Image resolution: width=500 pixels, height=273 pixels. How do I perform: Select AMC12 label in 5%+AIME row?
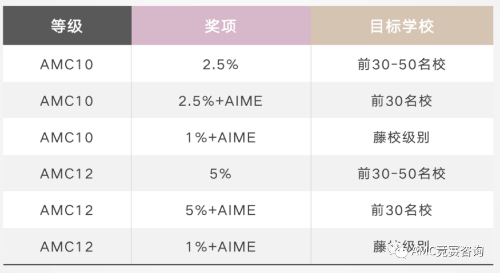click(x=67, y=210)
